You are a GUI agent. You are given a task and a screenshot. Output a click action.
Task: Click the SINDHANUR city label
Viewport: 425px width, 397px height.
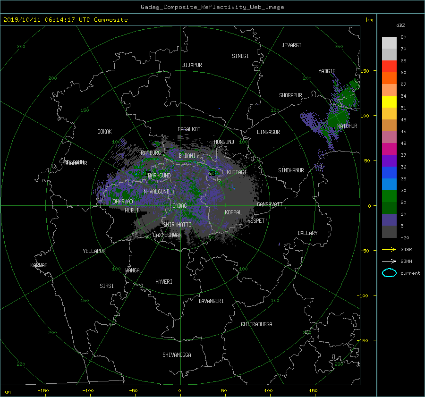click(x=291, y=170)
